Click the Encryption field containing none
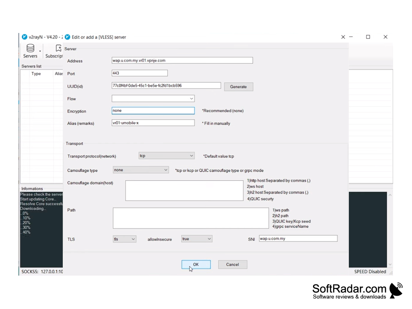The image size is (412, 309). tap(153, 111)
